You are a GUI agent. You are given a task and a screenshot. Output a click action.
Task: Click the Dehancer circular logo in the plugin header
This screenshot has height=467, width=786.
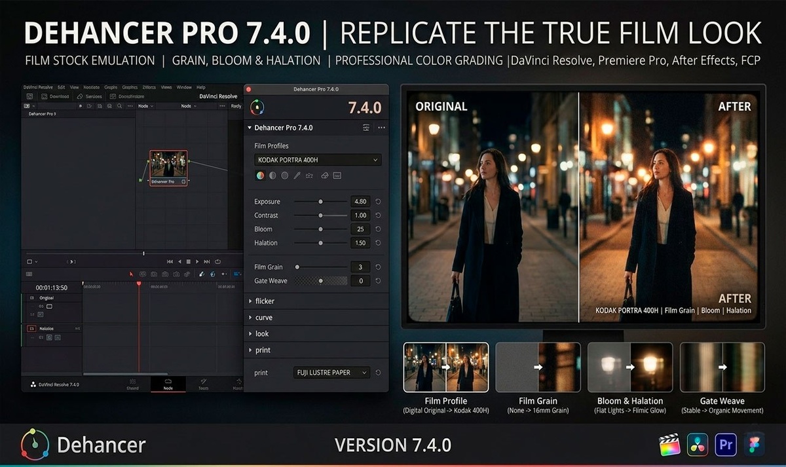(x=258, y=107)
